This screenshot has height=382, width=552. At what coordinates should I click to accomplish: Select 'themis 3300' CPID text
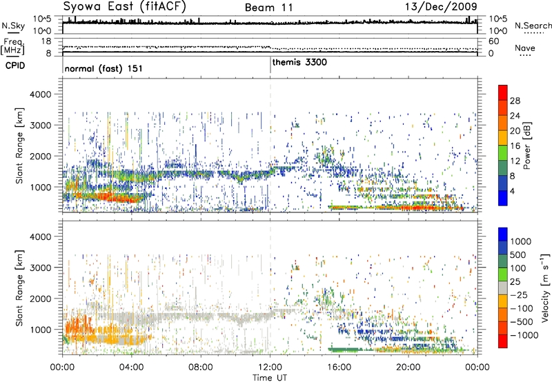point(299,62)
